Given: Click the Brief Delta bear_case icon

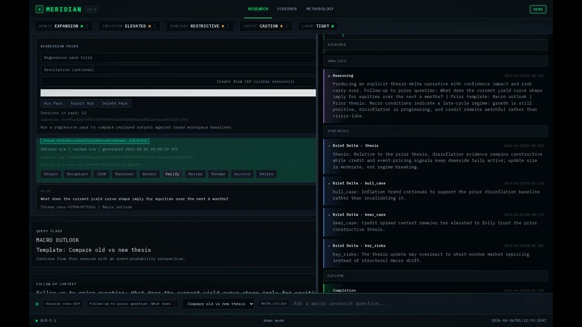Looking at the screenshot, I should (329, 215).
